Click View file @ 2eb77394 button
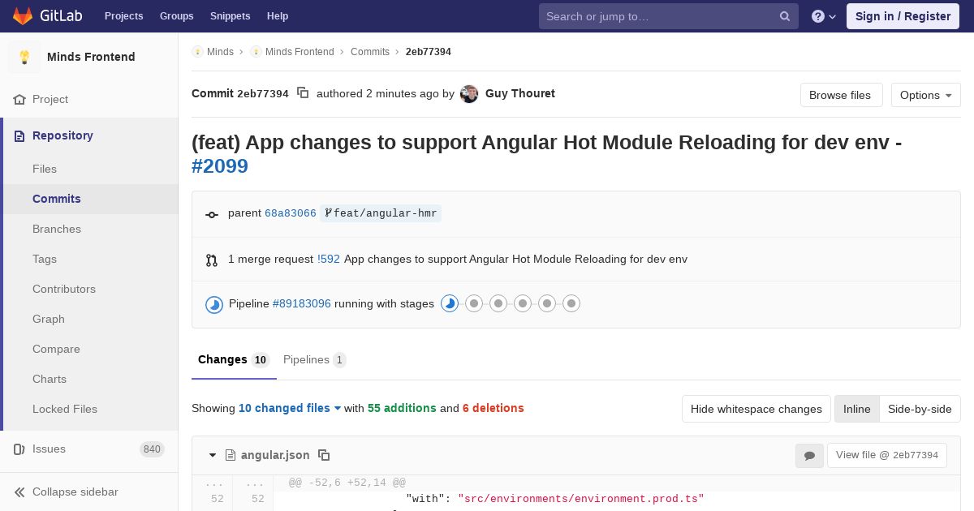Image resolution: width=974 pixels, height=511 pixels. tap(887, 456)
